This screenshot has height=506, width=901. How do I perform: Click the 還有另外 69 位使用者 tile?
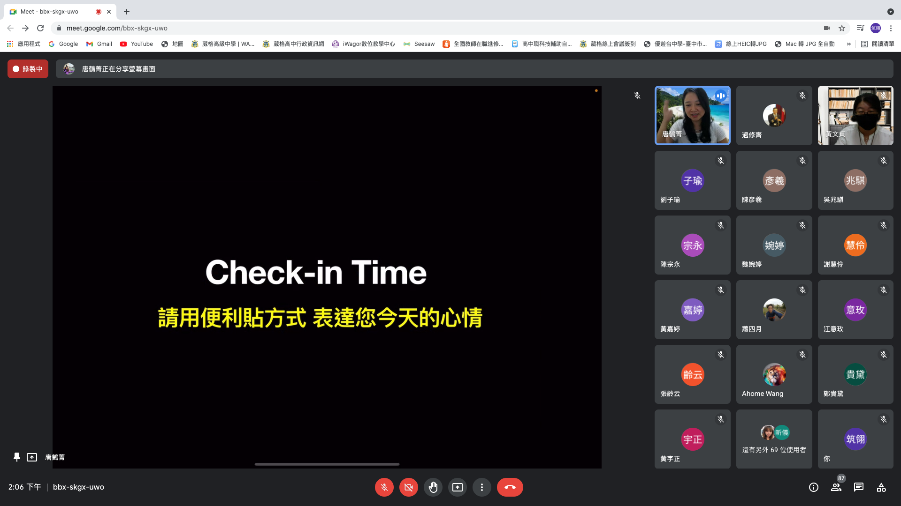[x=774, y=439]
